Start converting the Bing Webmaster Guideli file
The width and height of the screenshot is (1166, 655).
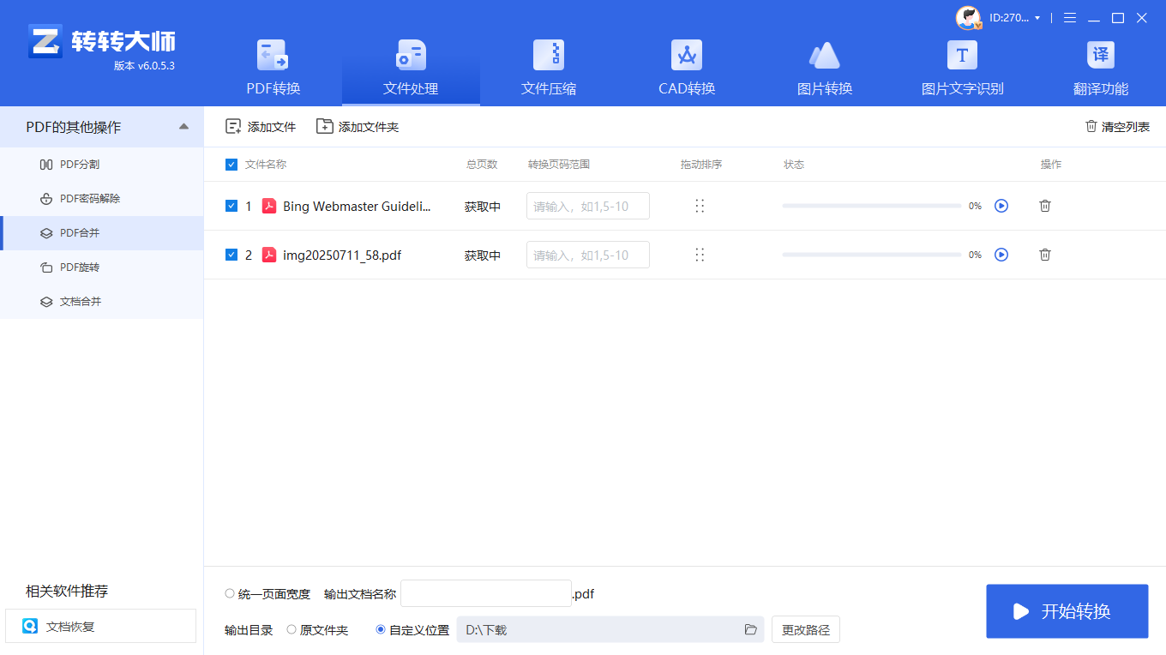pyautogui.click(x=1001, y=206)
